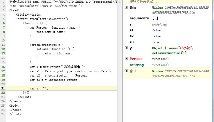Click 'return this.name;' code line
Image resolution: width=214 pixels, height=122 pixels.
click(x=58, y=53)
